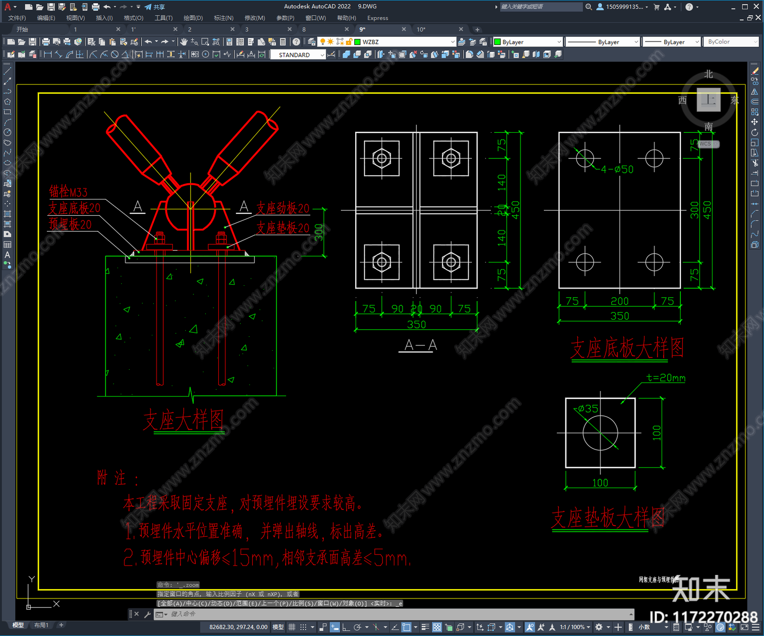Click the Save icon in standard toolbar

point(32,42)
